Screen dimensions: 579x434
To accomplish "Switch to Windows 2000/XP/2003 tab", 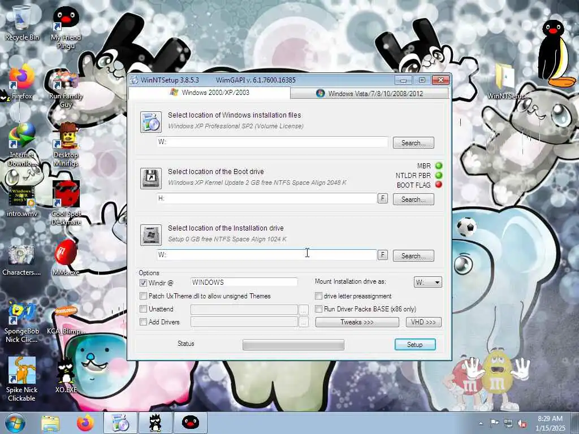I will click(210, 93).
